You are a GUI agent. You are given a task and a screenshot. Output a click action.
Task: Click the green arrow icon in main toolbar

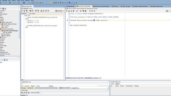42,3
